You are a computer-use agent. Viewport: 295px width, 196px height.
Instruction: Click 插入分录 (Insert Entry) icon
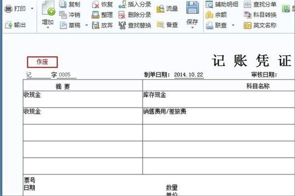pyautogui.click(x=122, y=4)
